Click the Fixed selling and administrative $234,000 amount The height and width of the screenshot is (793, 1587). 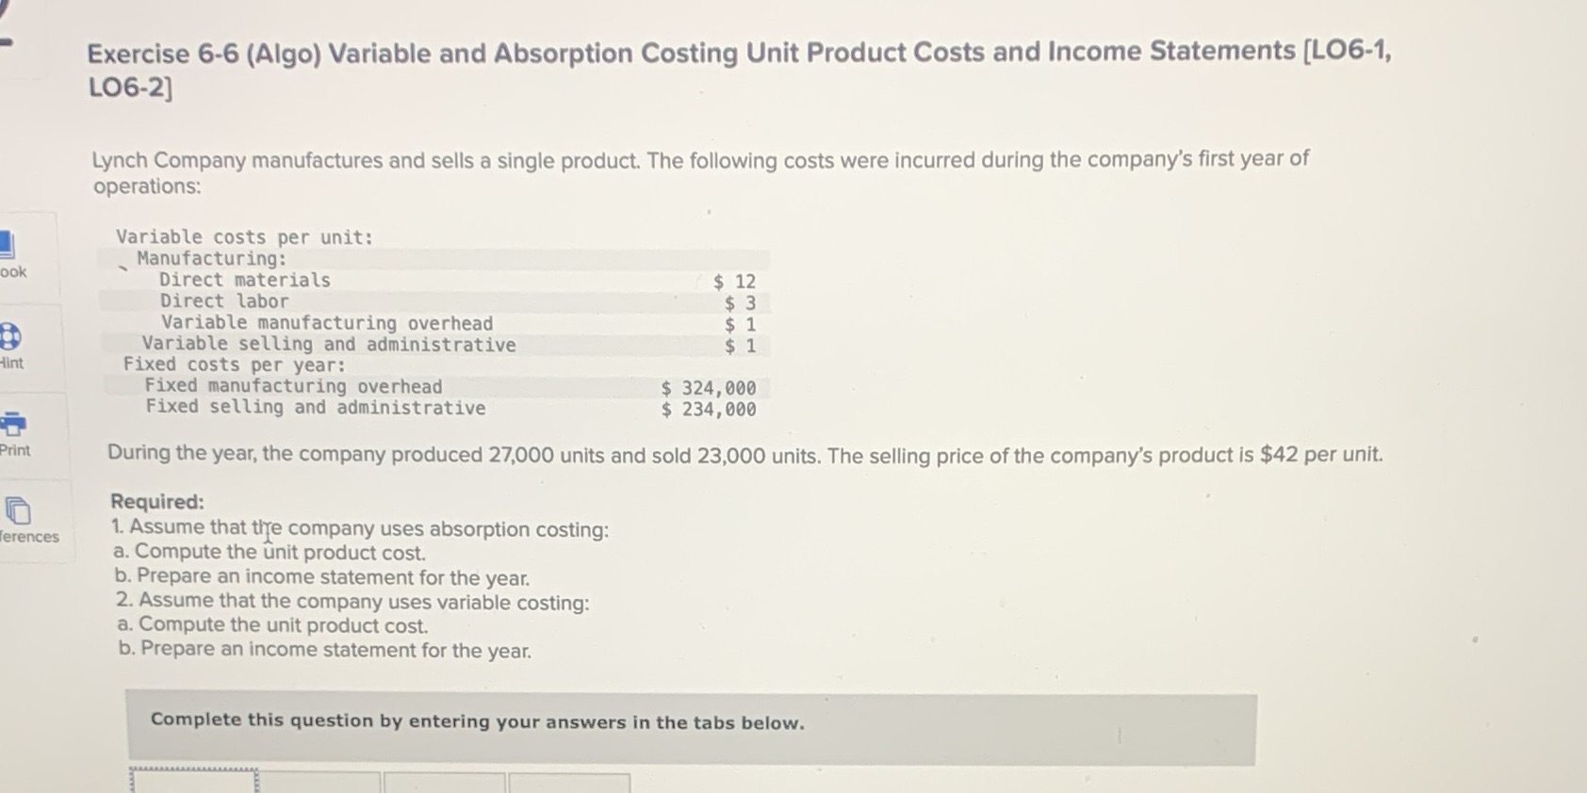tap(708, 408)
